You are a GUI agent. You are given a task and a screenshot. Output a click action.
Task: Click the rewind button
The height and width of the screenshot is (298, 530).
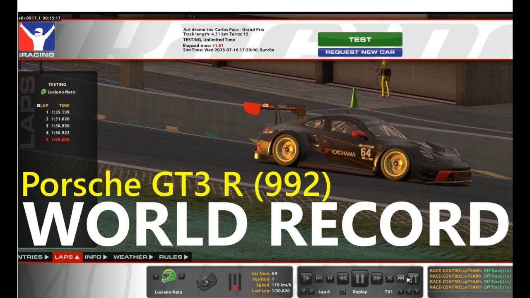(x=343, y=279)
